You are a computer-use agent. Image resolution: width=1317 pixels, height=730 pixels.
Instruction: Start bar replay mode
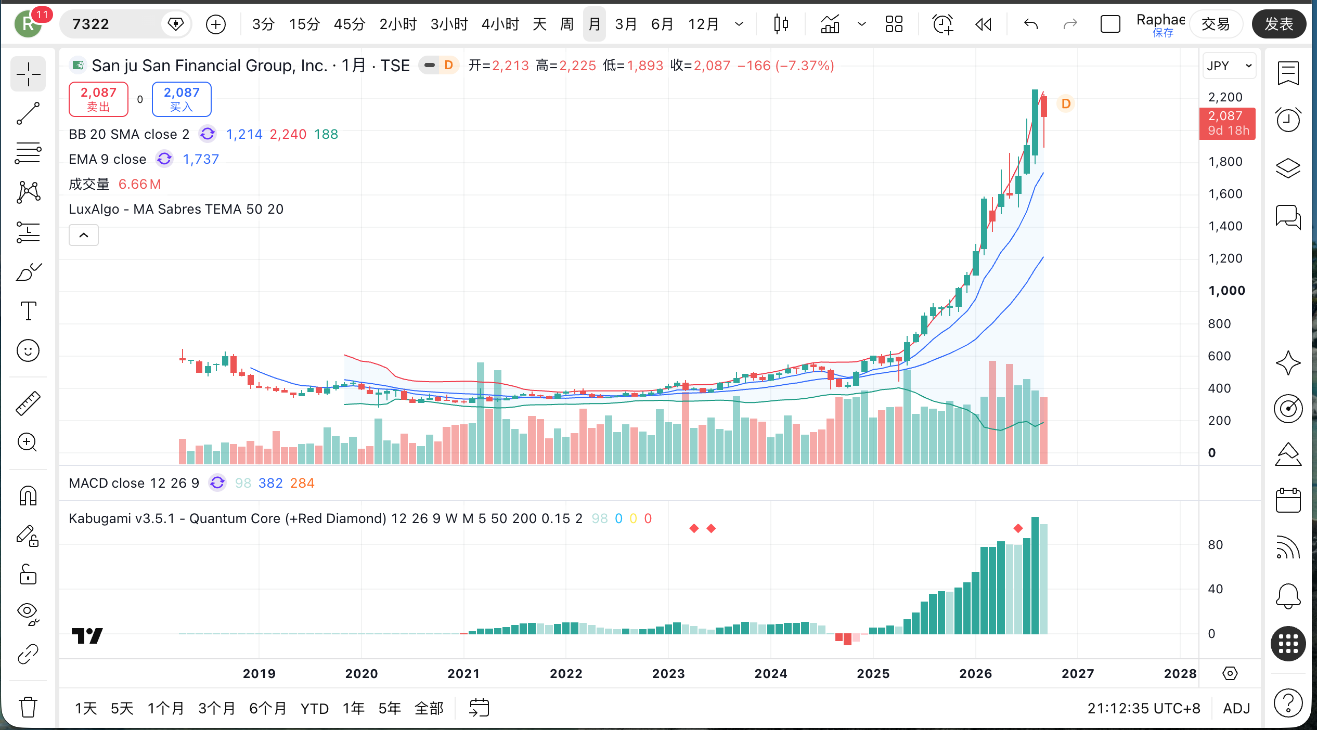pyautogui.click(x=983, y=24)
